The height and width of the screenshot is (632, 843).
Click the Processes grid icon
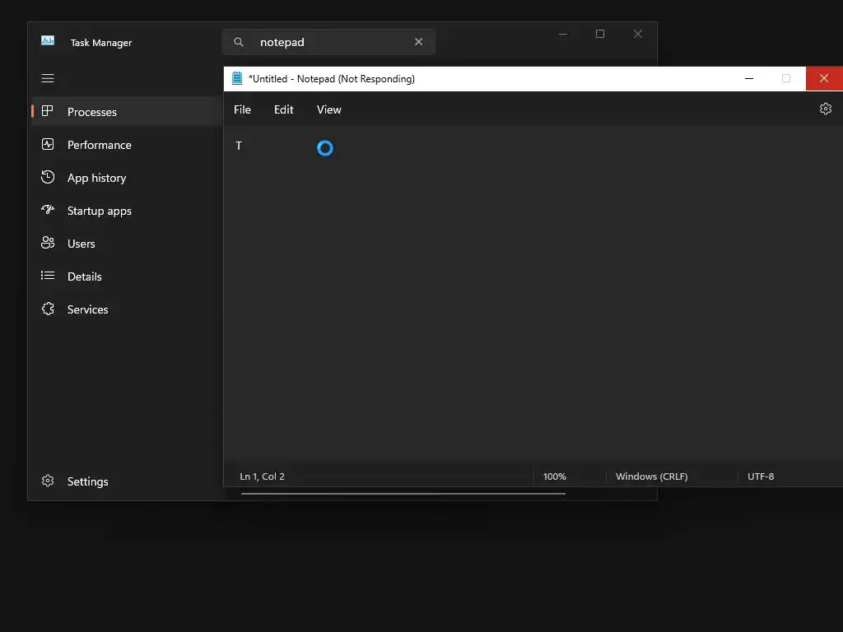click(x=47, y=111)
